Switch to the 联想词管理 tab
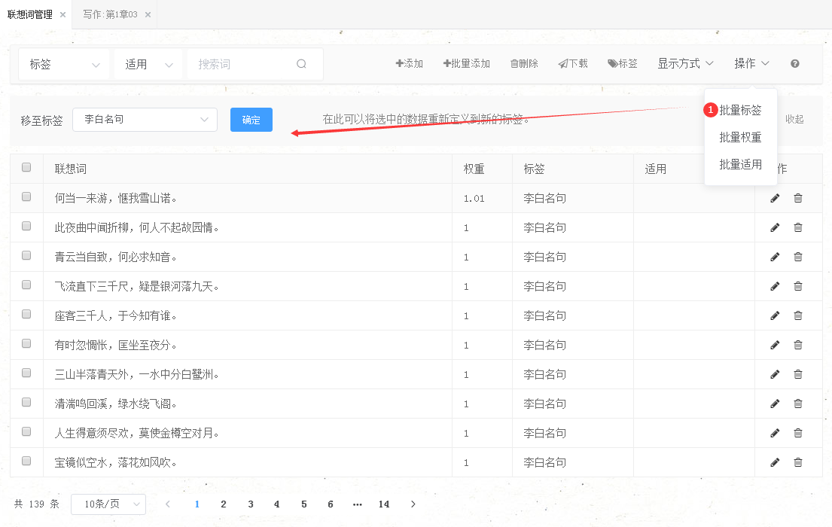Screen dimensions: 832x527 (x=29, y=15)
